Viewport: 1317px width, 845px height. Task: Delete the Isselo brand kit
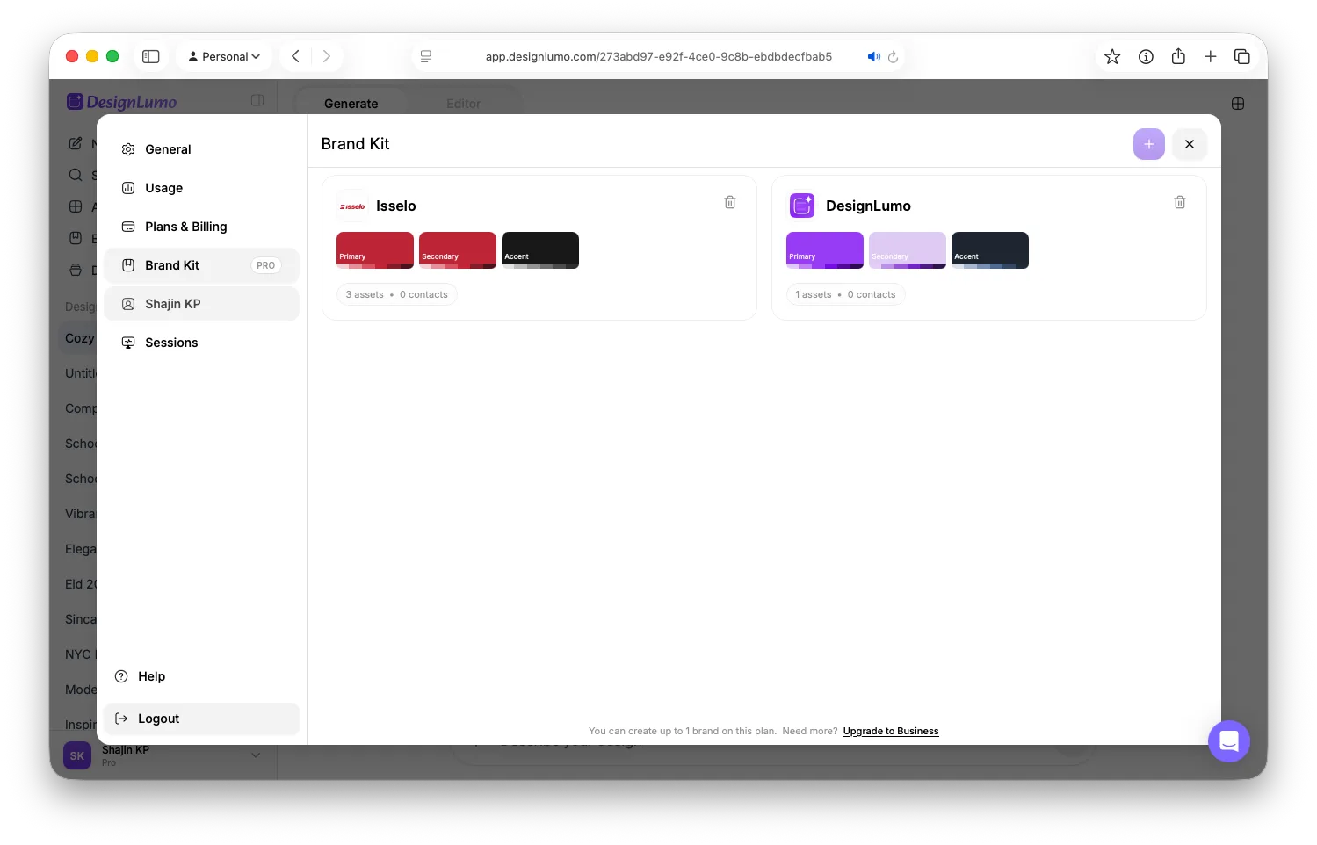click(x=730, y=202)
